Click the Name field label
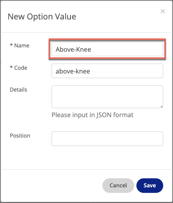This screenshot has height=203, width=173. tap(22, 46)
